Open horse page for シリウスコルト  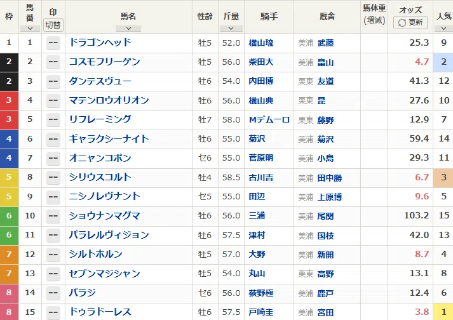pyautogui.click(x=100, y=177)
